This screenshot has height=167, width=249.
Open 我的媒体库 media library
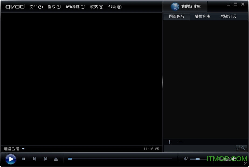185,6
